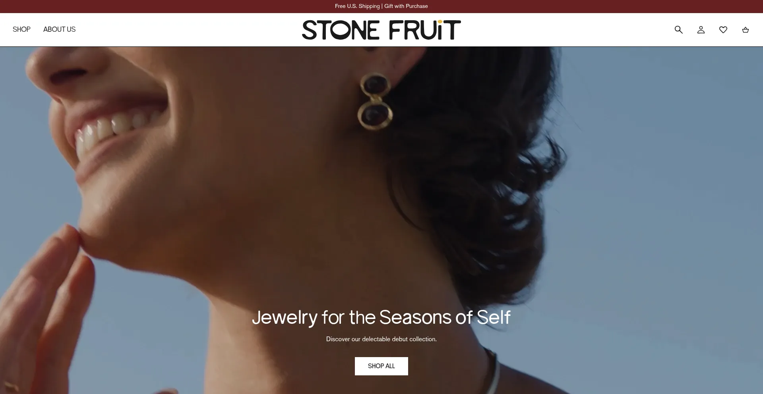Open the search magnifier icon
This screenshot has width=763, height=394.
point(678,30)
